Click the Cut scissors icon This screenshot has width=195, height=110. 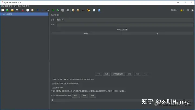click(22, 10)
